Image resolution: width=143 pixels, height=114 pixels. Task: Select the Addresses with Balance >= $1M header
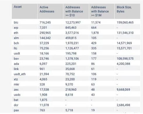click(100, 11)
